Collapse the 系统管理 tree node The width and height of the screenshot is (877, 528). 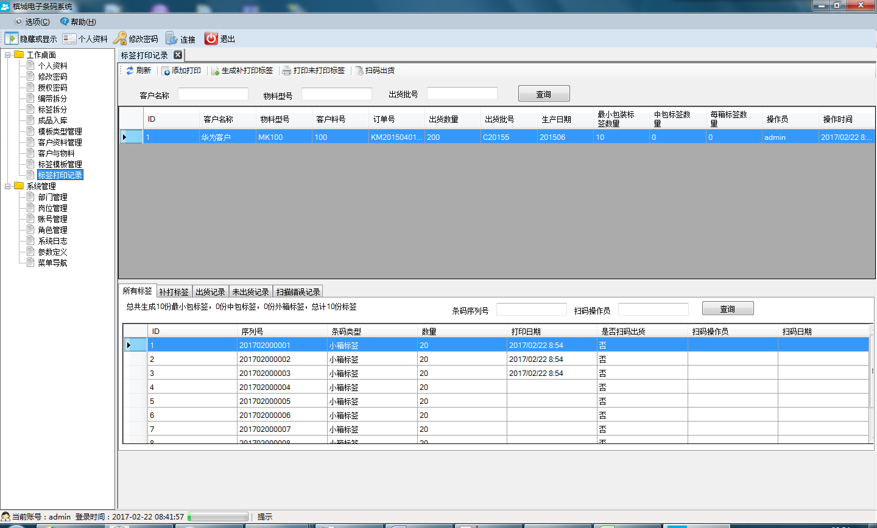8,186
